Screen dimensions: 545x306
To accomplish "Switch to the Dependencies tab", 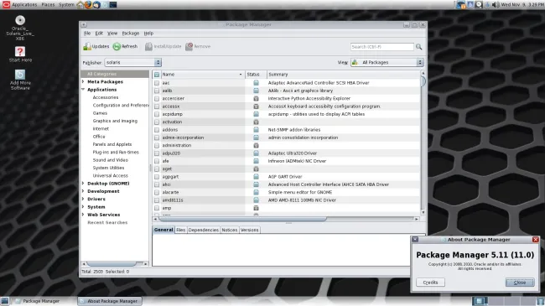I will point(204,230).
